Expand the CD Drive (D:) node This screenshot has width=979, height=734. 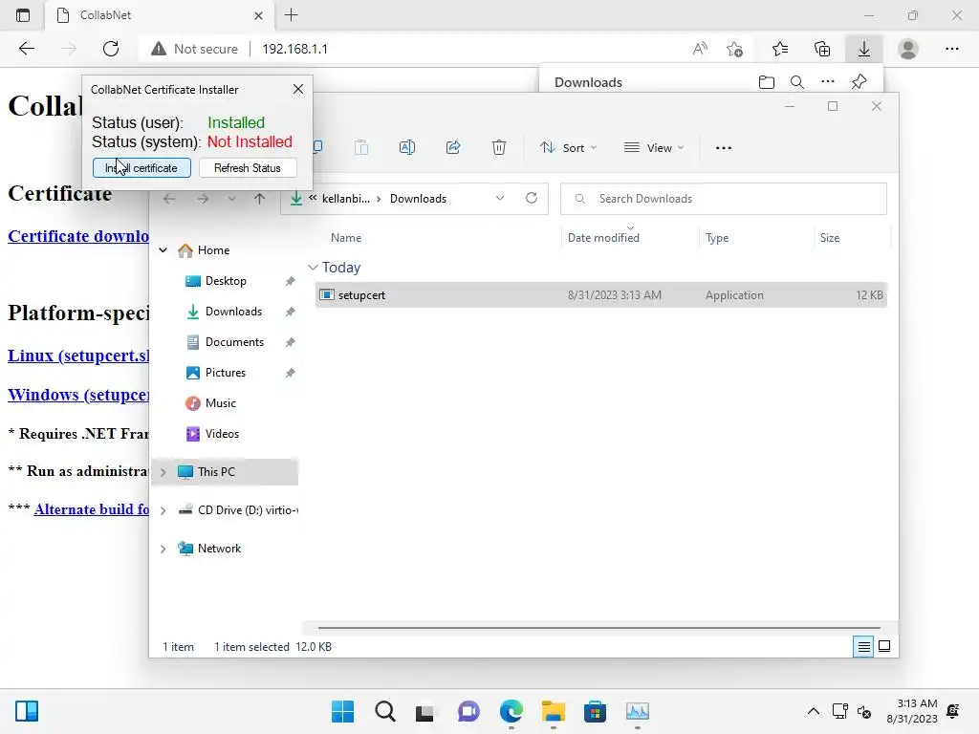pos(163,510)
